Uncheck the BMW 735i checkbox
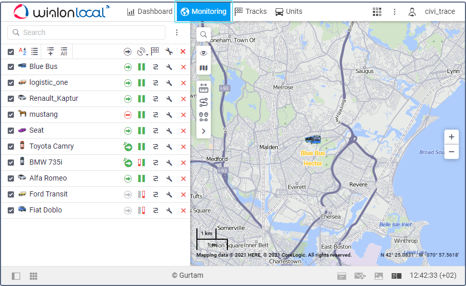 tap(11, 163)
